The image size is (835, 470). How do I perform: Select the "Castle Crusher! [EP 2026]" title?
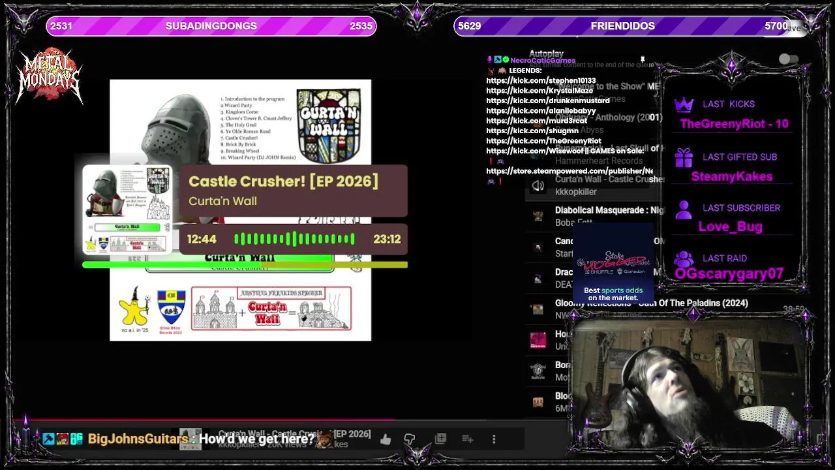pyautogui.click(x=284, y=181)
